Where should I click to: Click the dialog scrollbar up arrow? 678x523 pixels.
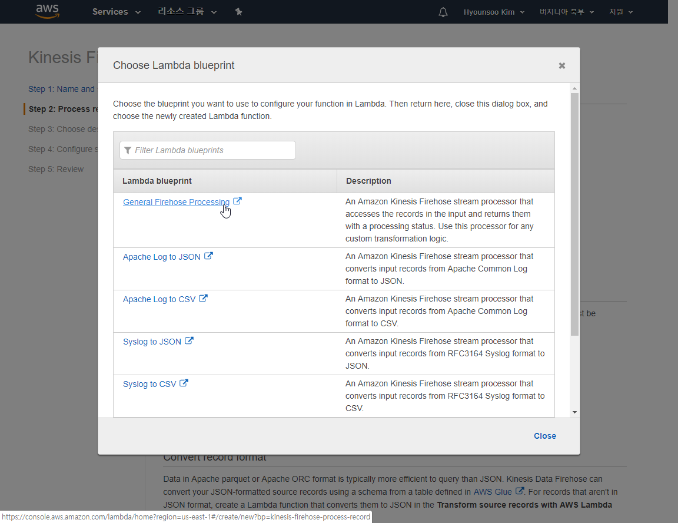pos(574,89)
